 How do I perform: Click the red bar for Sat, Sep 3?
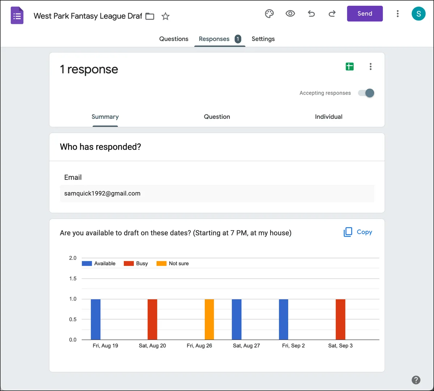[340, 319]
